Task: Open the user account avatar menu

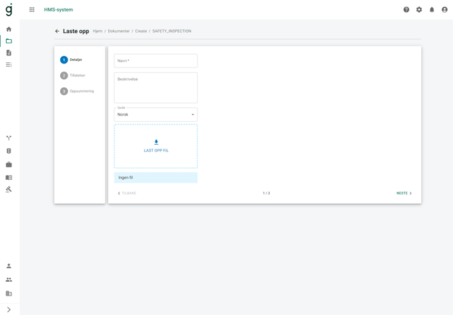Action: [444, 9]
